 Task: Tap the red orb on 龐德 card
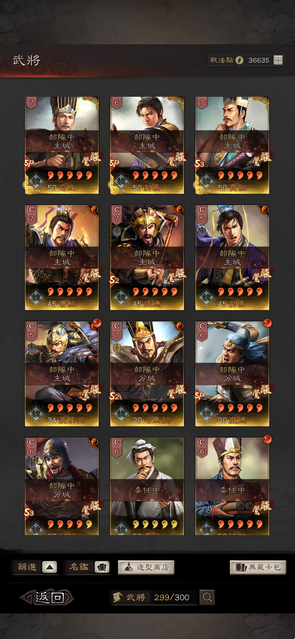click(x=267, y=324)
